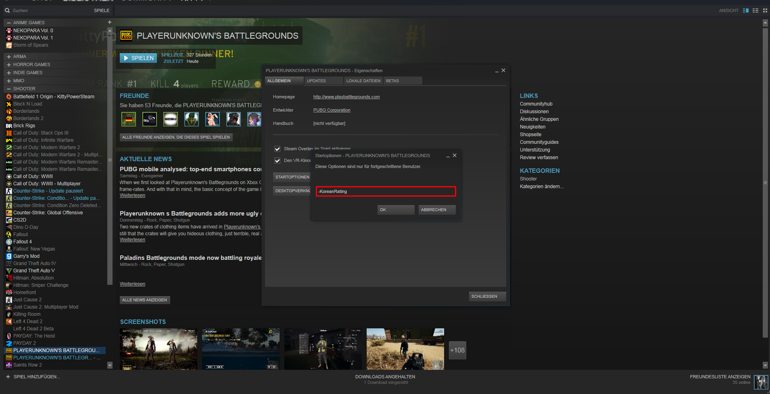Open the GOSU friend avatar

pyautogui.click(x=171, y=119)
